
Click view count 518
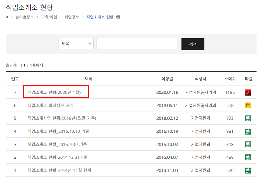tap(230, 145)
